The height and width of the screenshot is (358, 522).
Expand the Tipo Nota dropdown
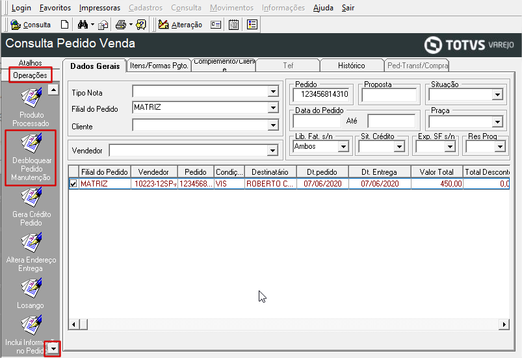click(273, 91)
